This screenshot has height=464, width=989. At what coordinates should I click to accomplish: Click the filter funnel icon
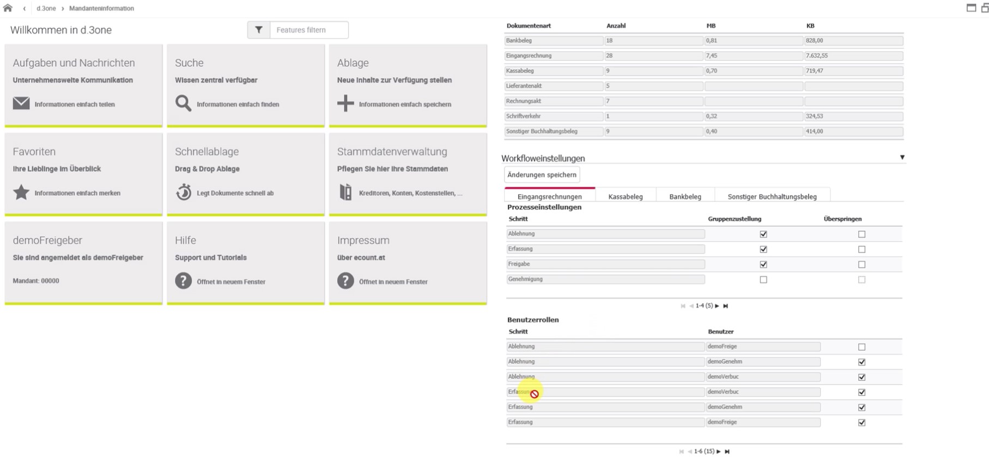point(259,30)
